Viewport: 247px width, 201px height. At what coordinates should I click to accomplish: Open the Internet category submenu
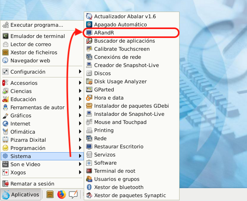(x=20, y=124)
